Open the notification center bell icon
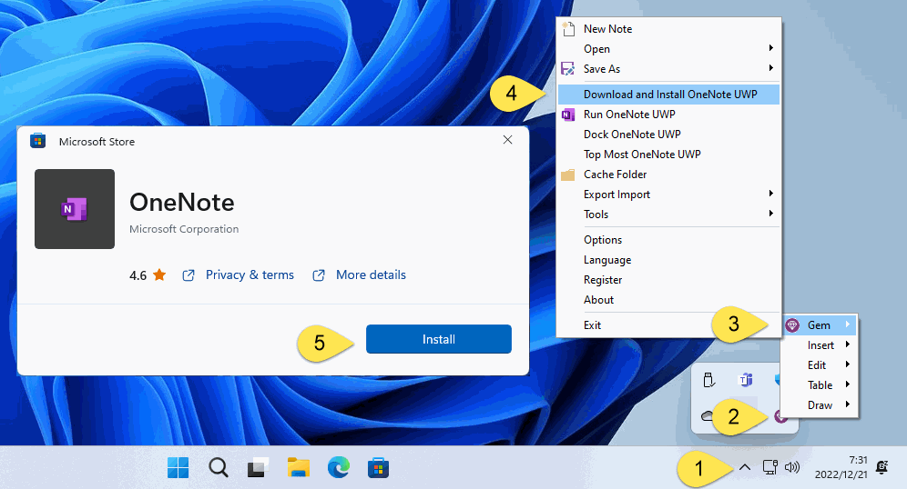This screenshot has height=489, width=907. [x=882, y=467]
